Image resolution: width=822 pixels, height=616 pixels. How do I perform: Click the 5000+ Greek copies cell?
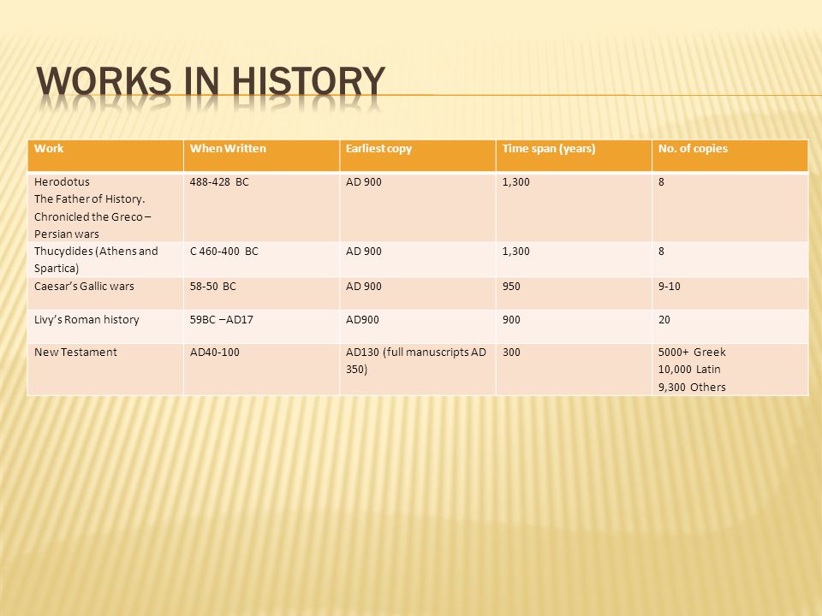tap(730, 370)
